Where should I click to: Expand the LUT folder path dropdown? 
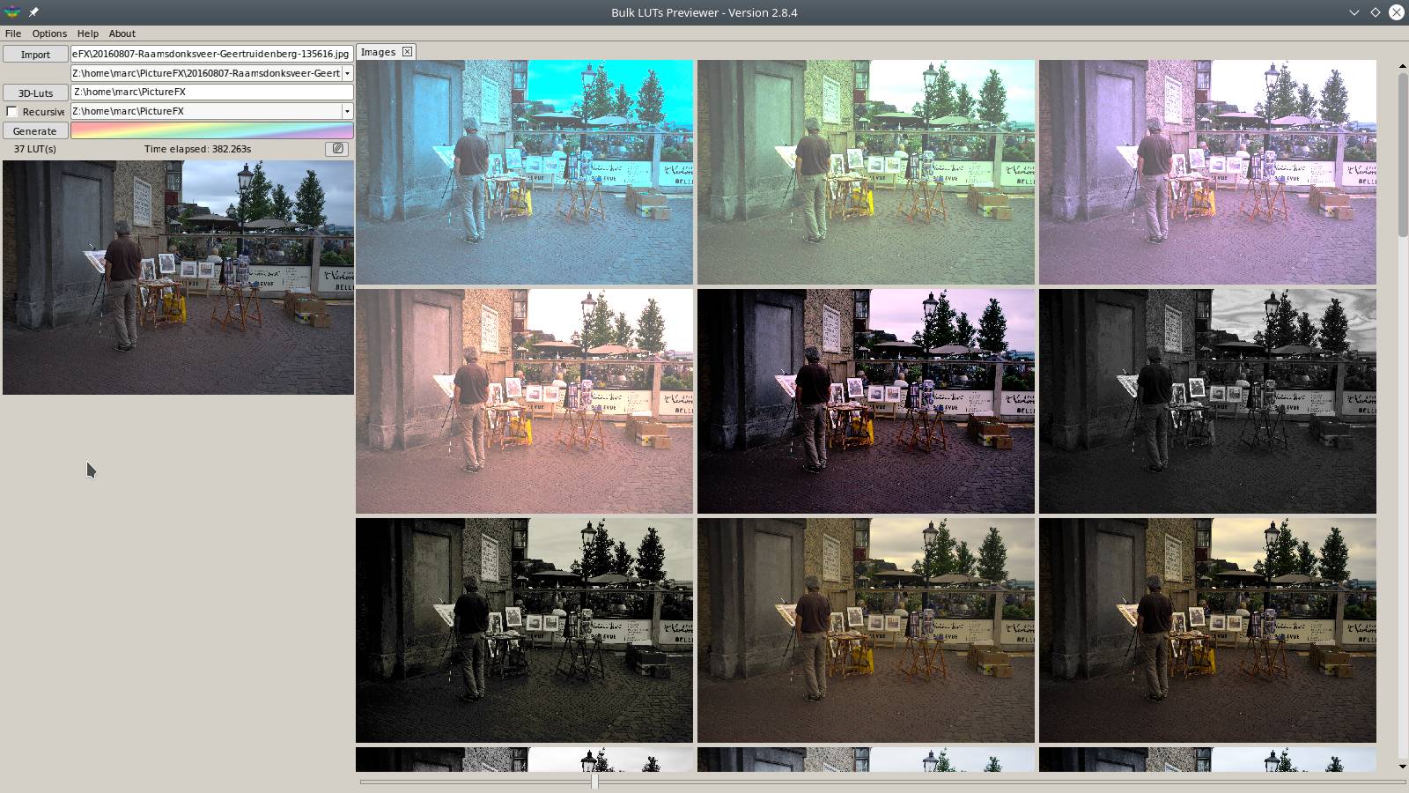[x=347, y=111]
